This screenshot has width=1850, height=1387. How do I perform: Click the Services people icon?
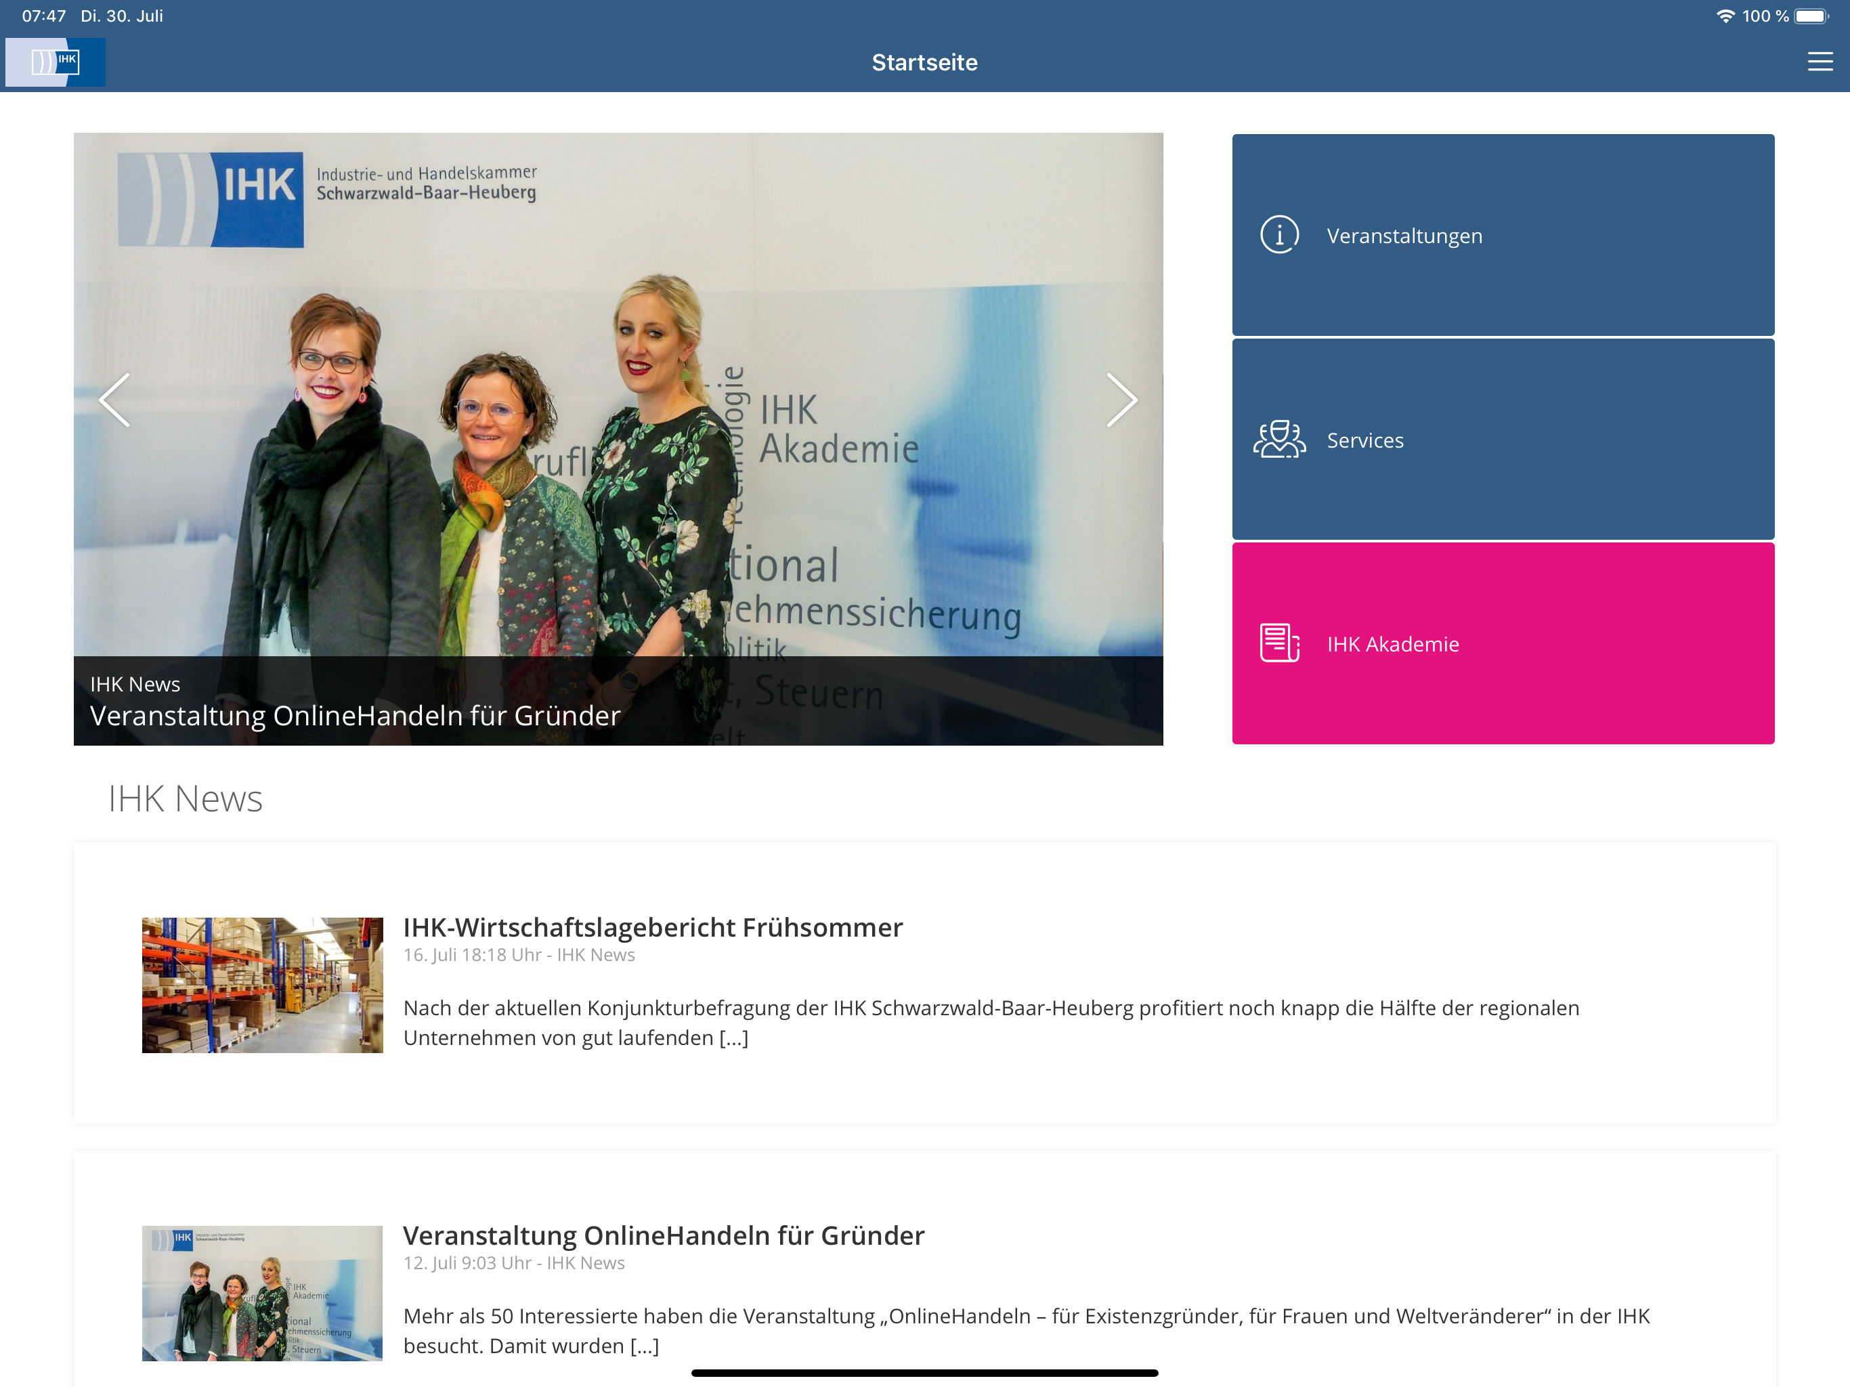coord(1278,439)
